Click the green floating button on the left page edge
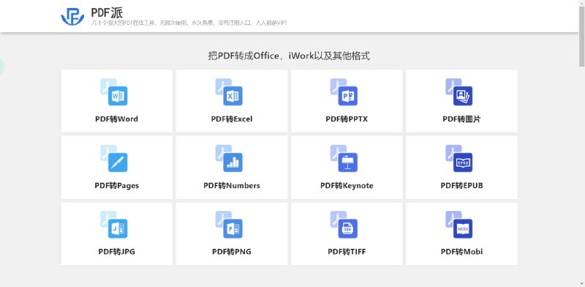 tap(1, 67)
